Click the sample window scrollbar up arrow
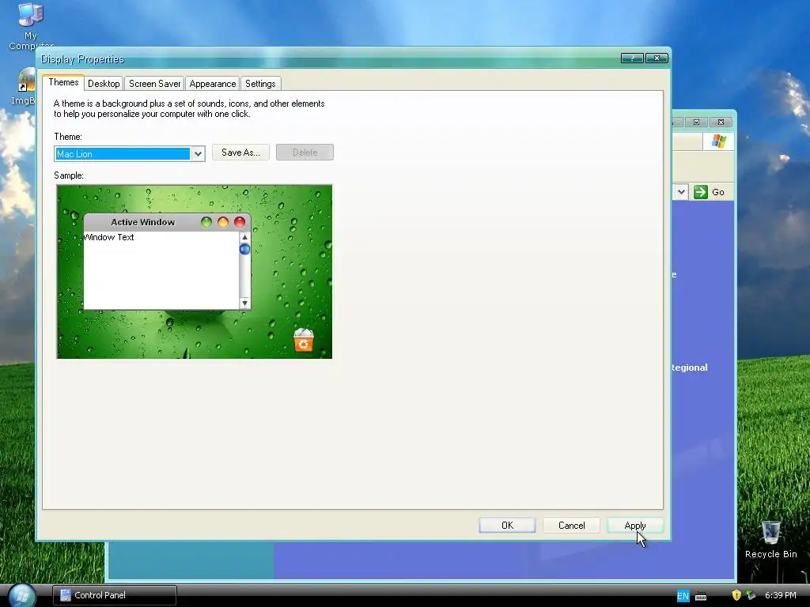The width and height of the screenshot is (810, 607). coord(245,237)
